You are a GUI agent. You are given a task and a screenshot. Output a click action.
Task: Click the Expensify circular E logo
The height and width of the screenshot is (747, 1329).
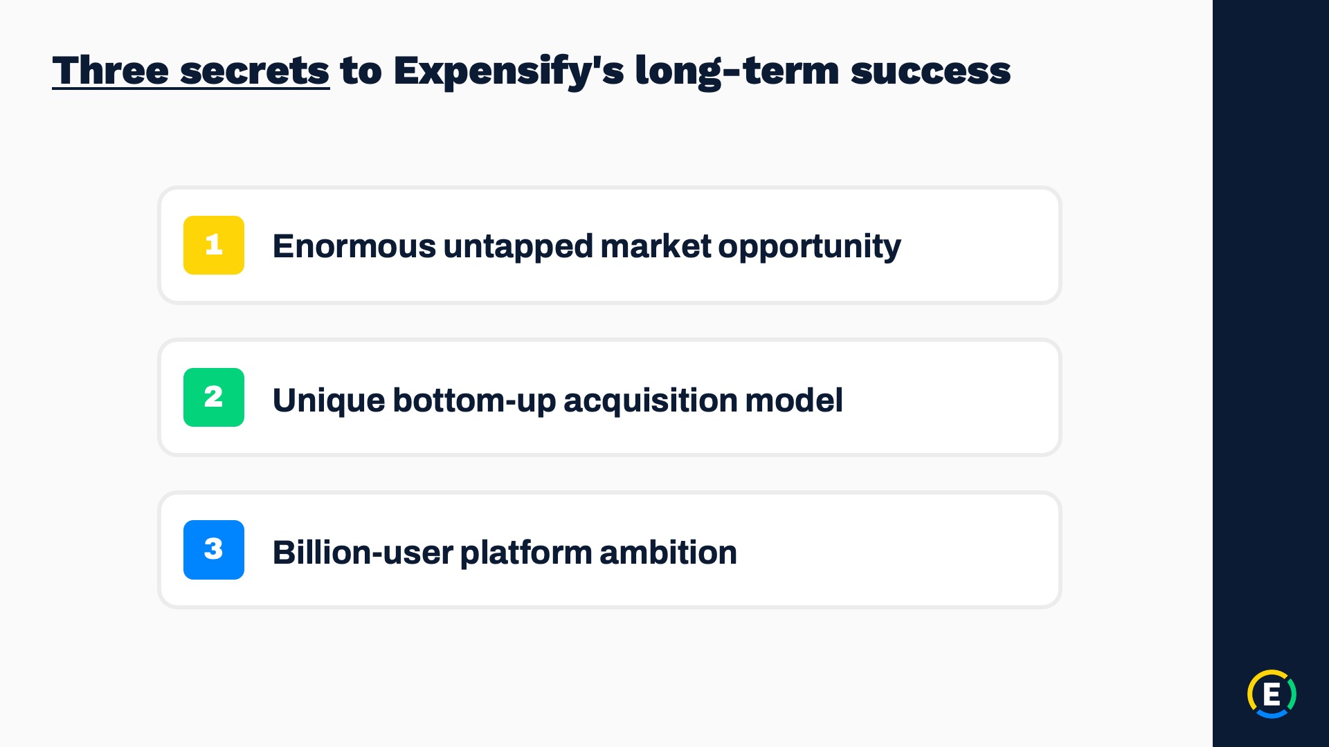pos(1272,694)
